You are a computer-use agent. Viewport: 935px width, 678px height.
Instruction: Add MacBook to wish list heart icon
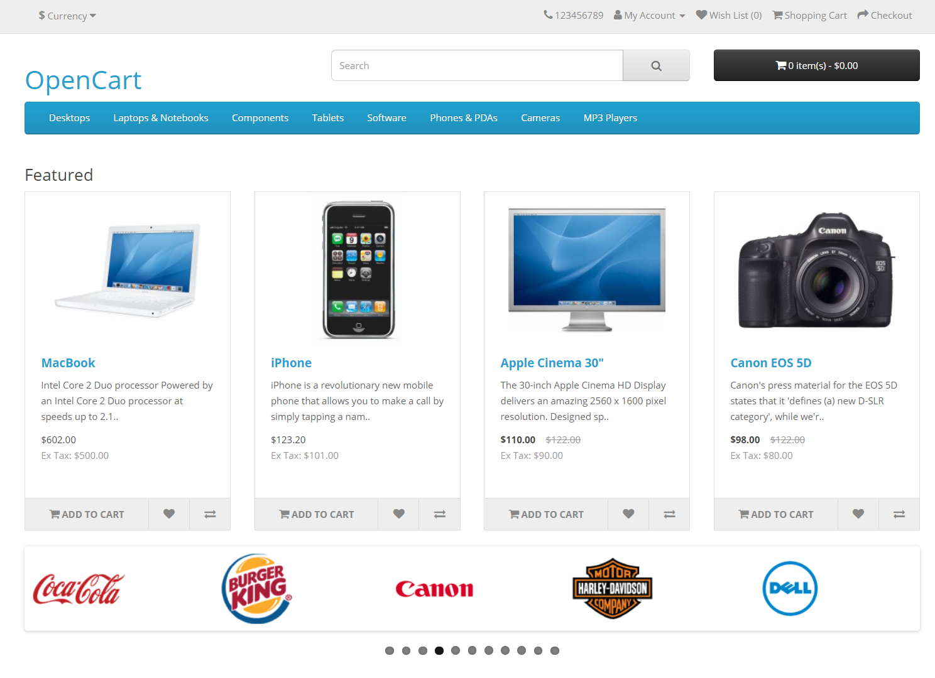tap(169, 514)
